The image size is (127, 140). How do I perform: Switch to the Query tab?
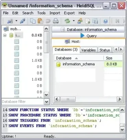(88, 36)
